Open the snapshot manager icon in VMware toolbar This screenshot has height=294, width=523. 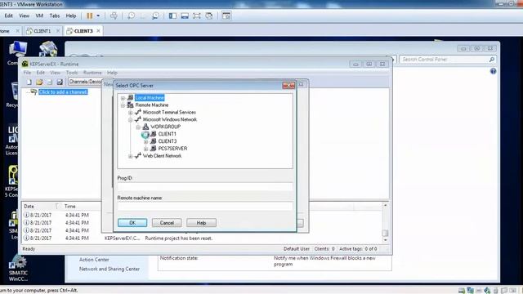click(155, 16)
